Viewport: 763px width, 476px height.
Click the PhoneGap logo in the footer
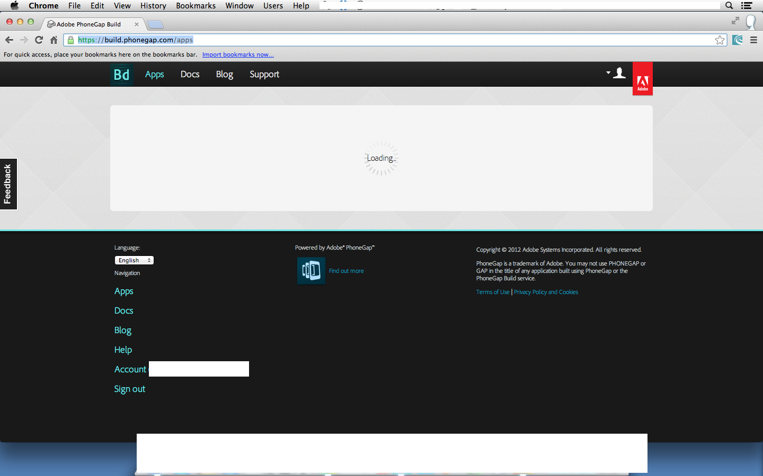(x=311, y=271)
